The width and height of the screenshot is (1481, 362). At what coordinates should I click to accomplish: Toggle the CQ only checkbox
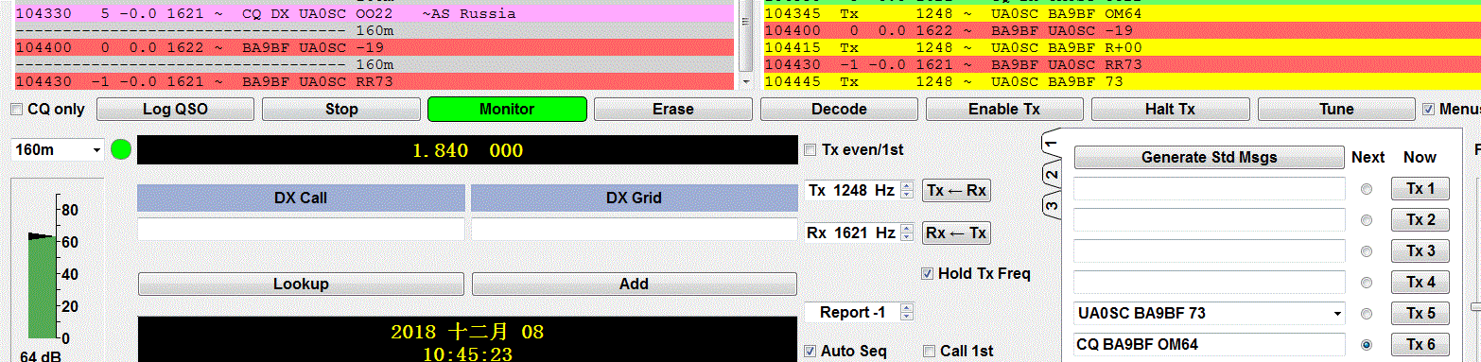(17, 110)
